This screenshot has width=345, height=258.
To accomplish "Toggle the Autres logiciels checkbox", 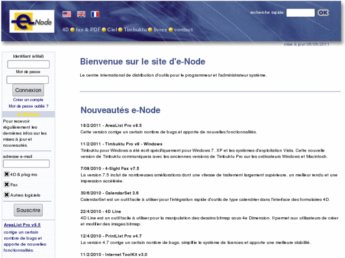I will (7, 195).
